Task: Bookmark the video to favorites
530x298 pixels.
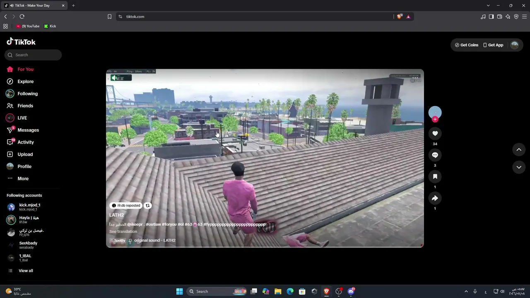Action: coord(435,177)
